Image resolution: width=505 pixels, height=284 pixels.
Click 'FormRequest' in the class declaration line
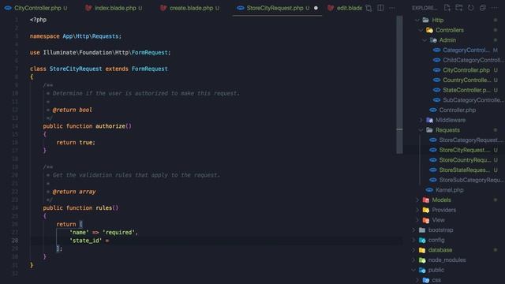[x=149, y=69]
